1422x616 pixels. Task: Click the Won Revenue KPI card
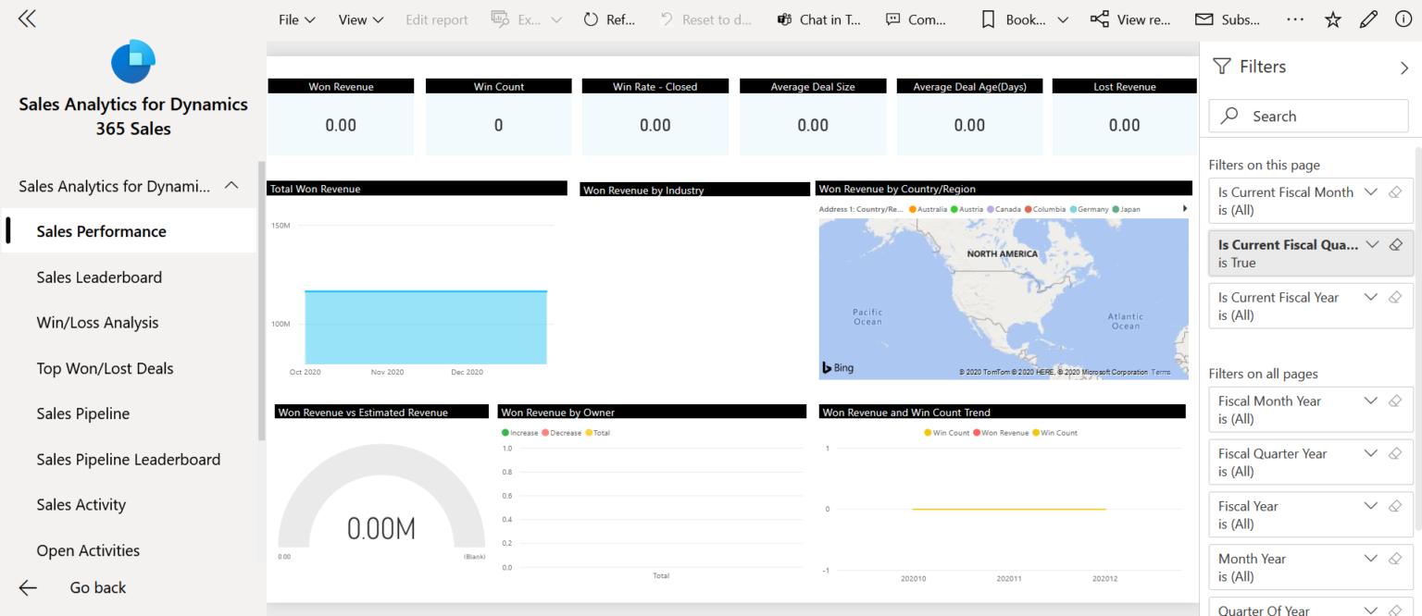coord(341,117)
